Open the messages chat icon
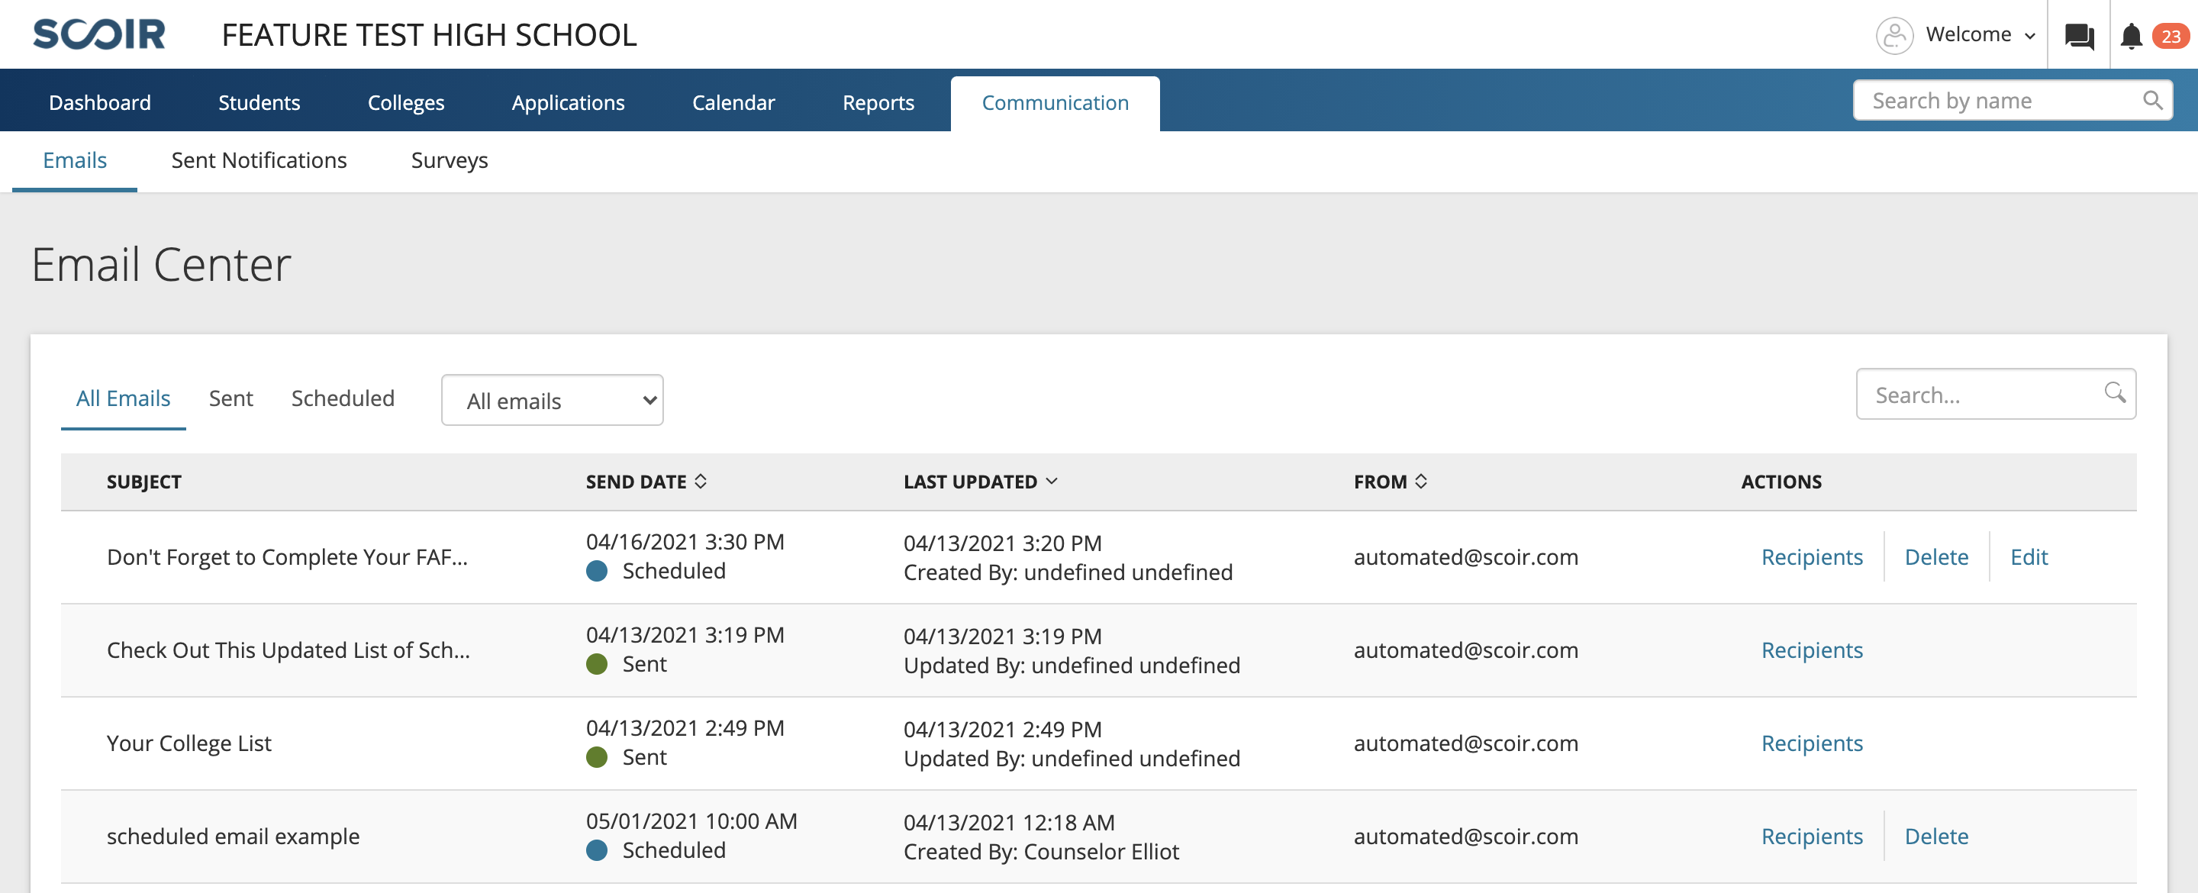The image size is (2198, 893). [x=2078, y=36]
